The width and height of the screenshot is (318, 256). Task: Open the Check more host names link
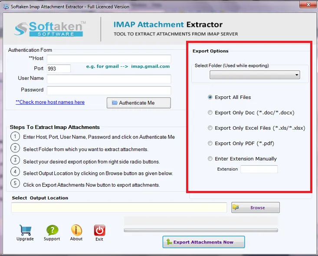[x=50, y=102]
